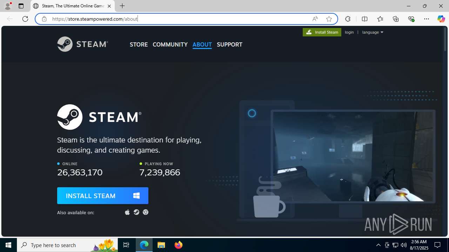Open the Tab actions menu
Viewport: 449px width, 252px height.
[21, 6]
